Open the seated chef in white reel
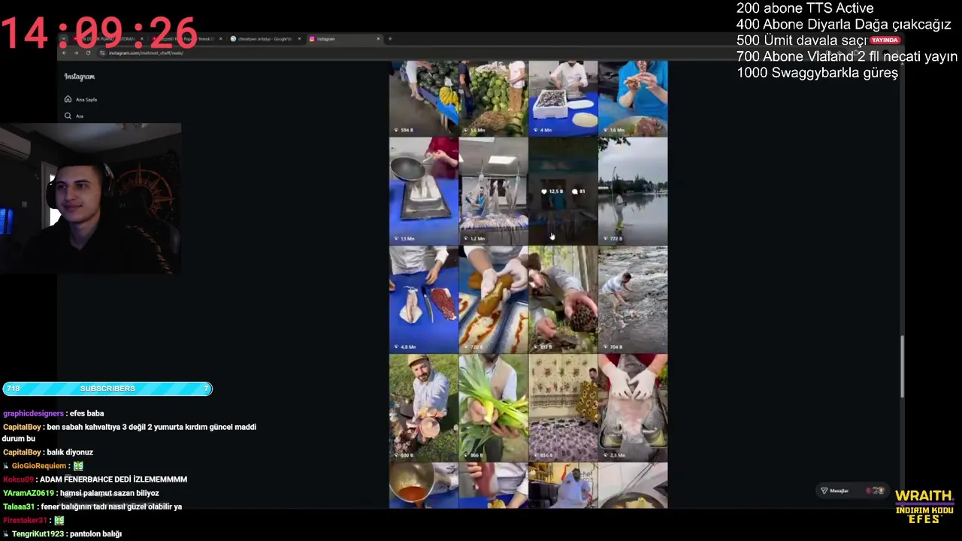The width and height of the screenshot is (962, 541). (x=563, y=485)
